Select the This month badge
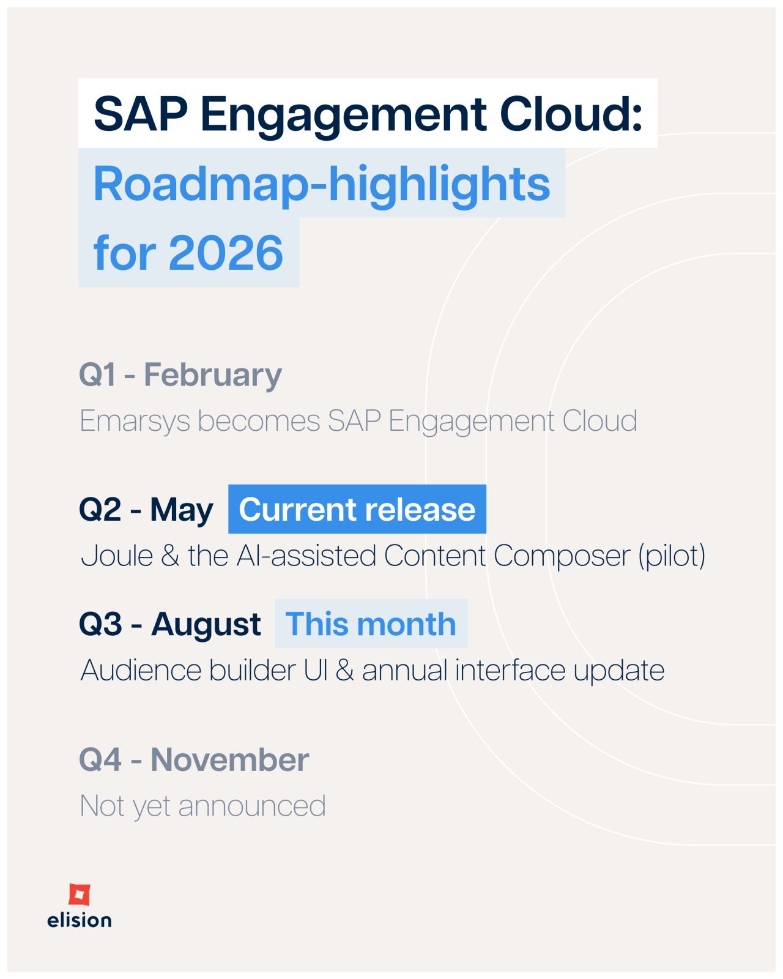This screenshot has width=783, height=979. coord(371,624)
